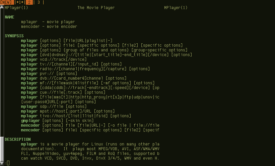Click the mplayer vcd://track line
Screen dimensions: 275x166
[54, 59]
